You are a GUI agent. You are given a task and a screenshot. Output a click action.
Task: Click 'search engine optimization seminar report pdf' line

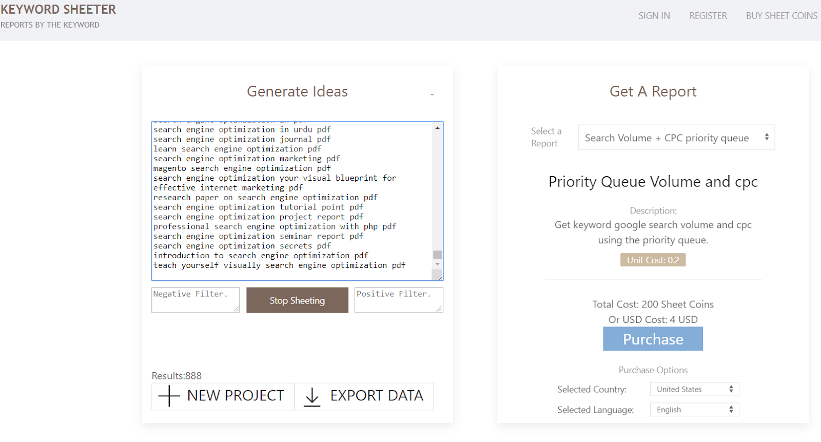[x=259, y=237]
